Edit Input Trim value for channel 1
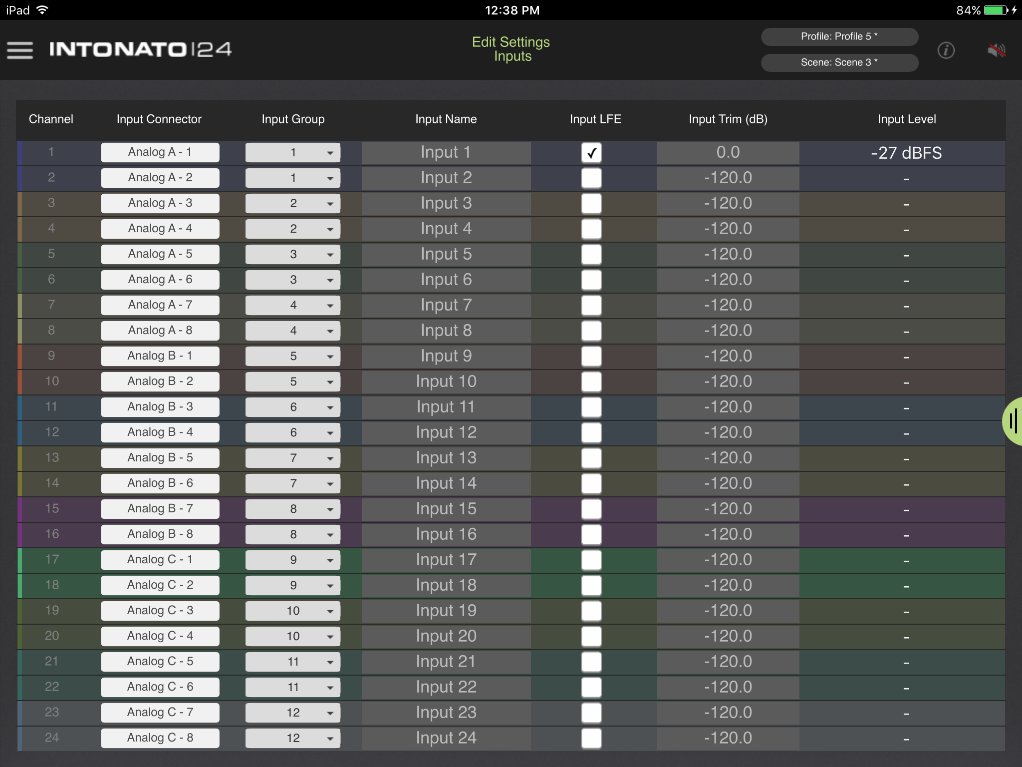The width and height of the screenshot is (1022, 767). pos(728,153)
